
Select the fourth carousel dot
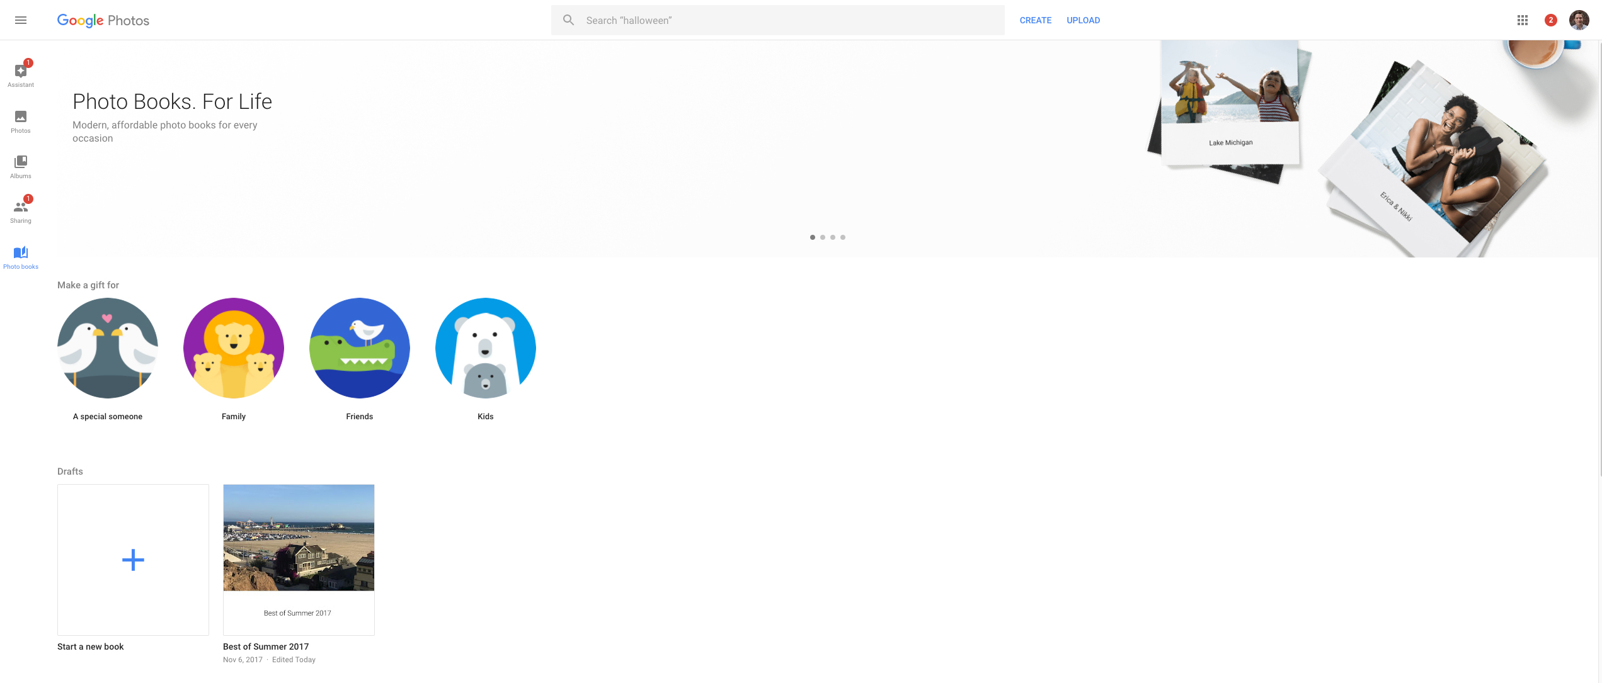(843, 237)
